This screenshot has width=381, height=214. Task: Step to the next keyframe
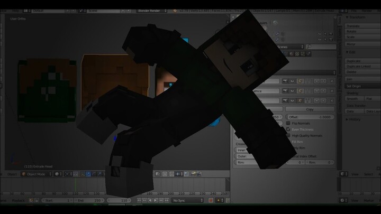pyautogui.click(x=161, y=200)
